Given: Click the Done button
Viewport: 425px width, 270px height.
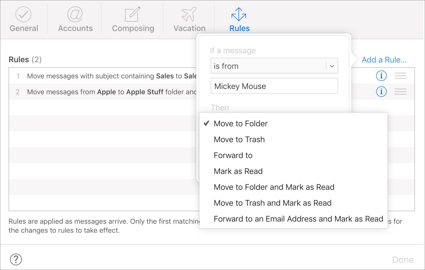Looking at the screenshot, I should [403, 260].
